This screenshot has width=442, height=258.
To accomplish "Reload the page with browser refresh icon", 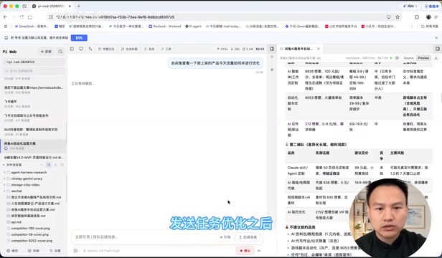I will point(22,17).
